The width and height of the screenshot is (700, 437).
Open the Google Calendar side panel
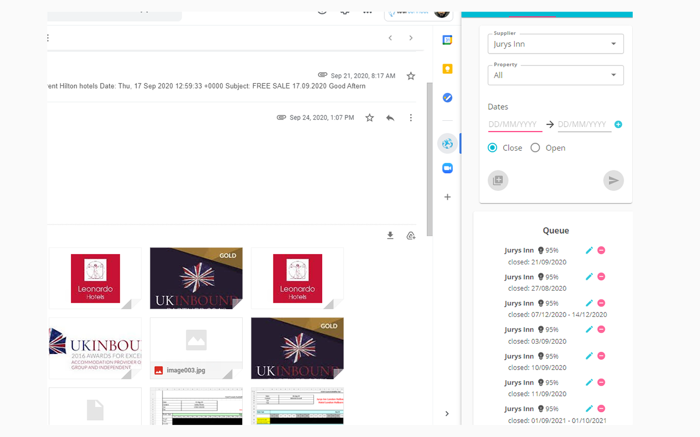coord(447,39)
